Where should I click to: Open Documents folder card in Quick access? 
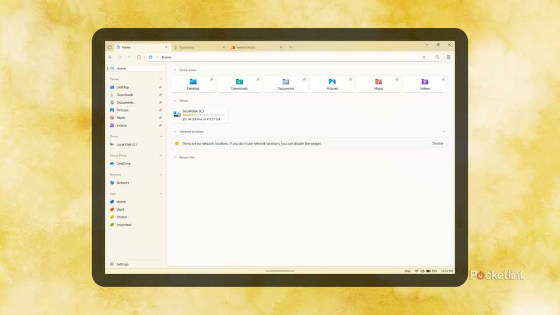click(x=286, y=84)
